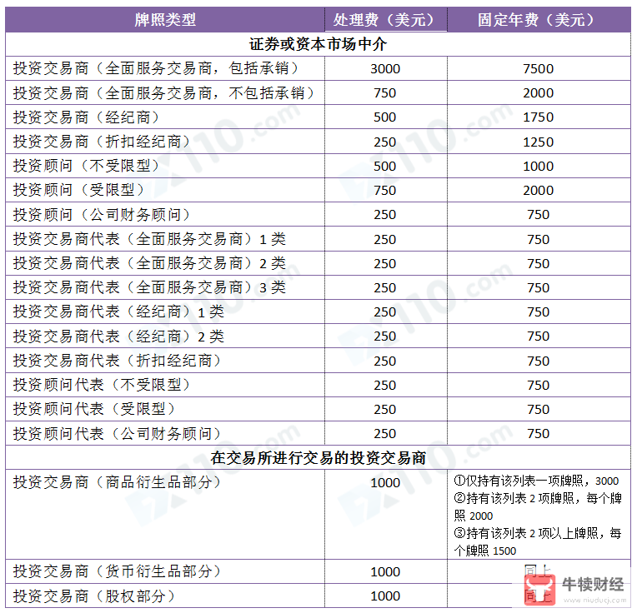637x613 pixels.
Task: Click 投资交易商代表（折扣经纪商） row label
Action: (x=119, y=361)
